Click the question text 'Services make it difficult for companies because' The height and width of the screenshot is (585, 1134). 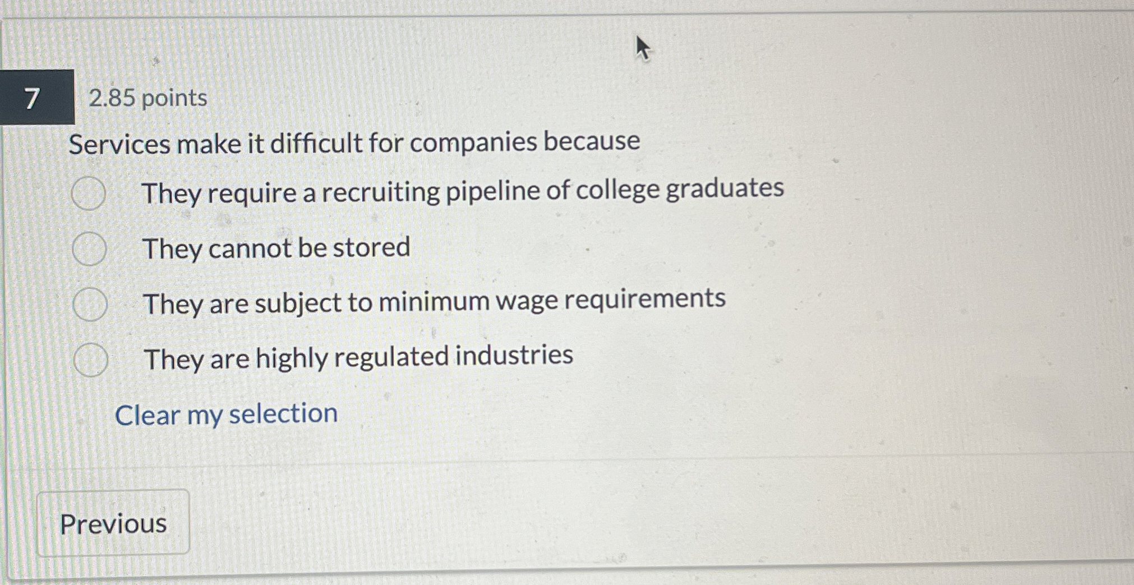[353, 143]
